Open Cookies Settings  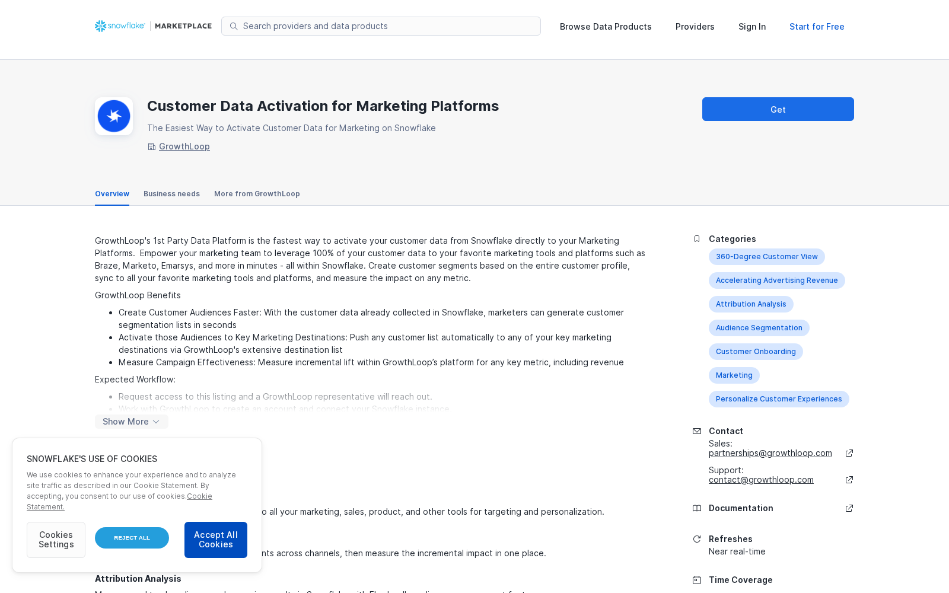coord(56,540)
